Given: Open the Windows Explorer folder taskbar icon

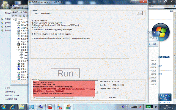Looking at the screenshot, I should point(21,107).
